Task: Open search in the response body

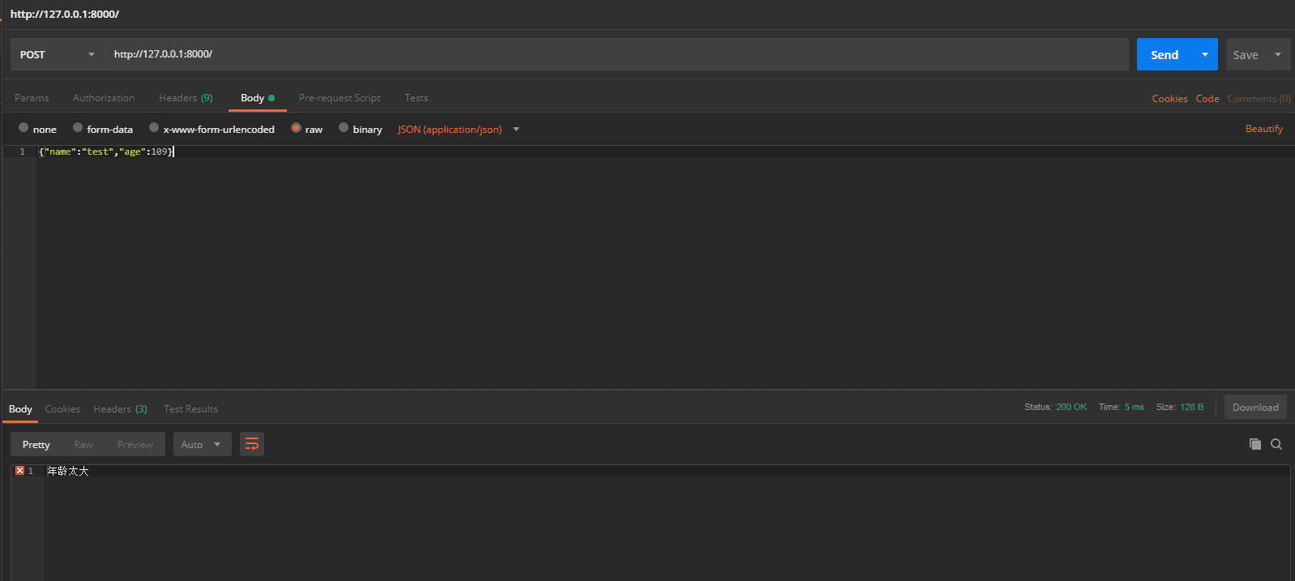Action: click(1276, 444)
